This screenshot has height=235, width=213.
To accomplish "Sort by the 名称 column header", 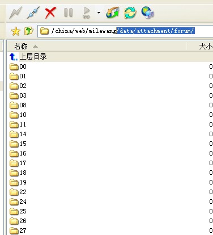I will point(97,47).
